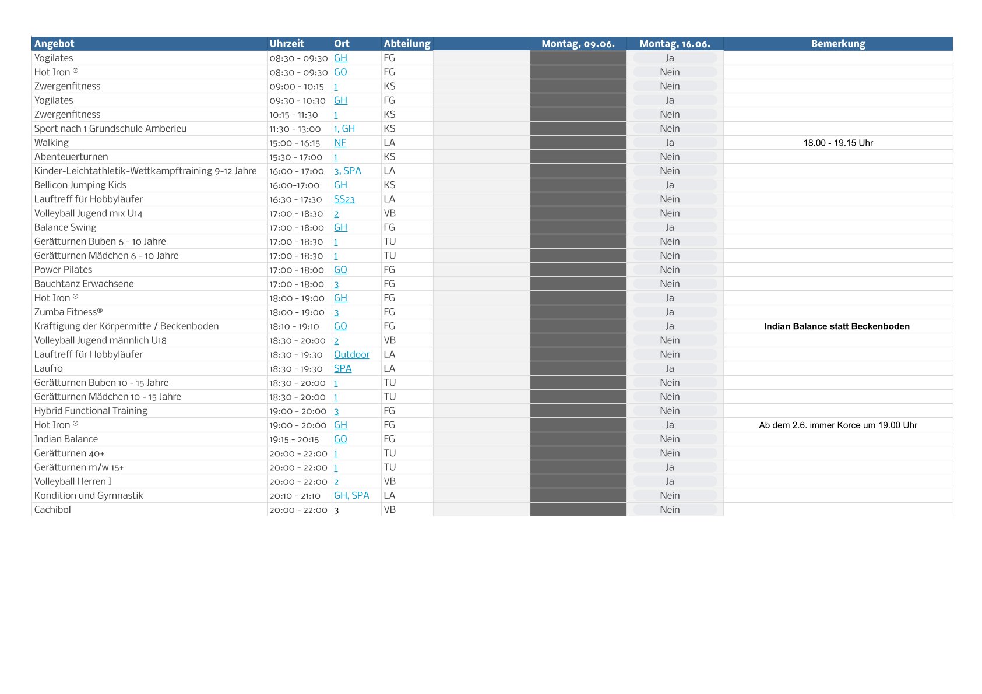Select the Bemerkung column header
The image size is (982, 694).
point(838,44)
